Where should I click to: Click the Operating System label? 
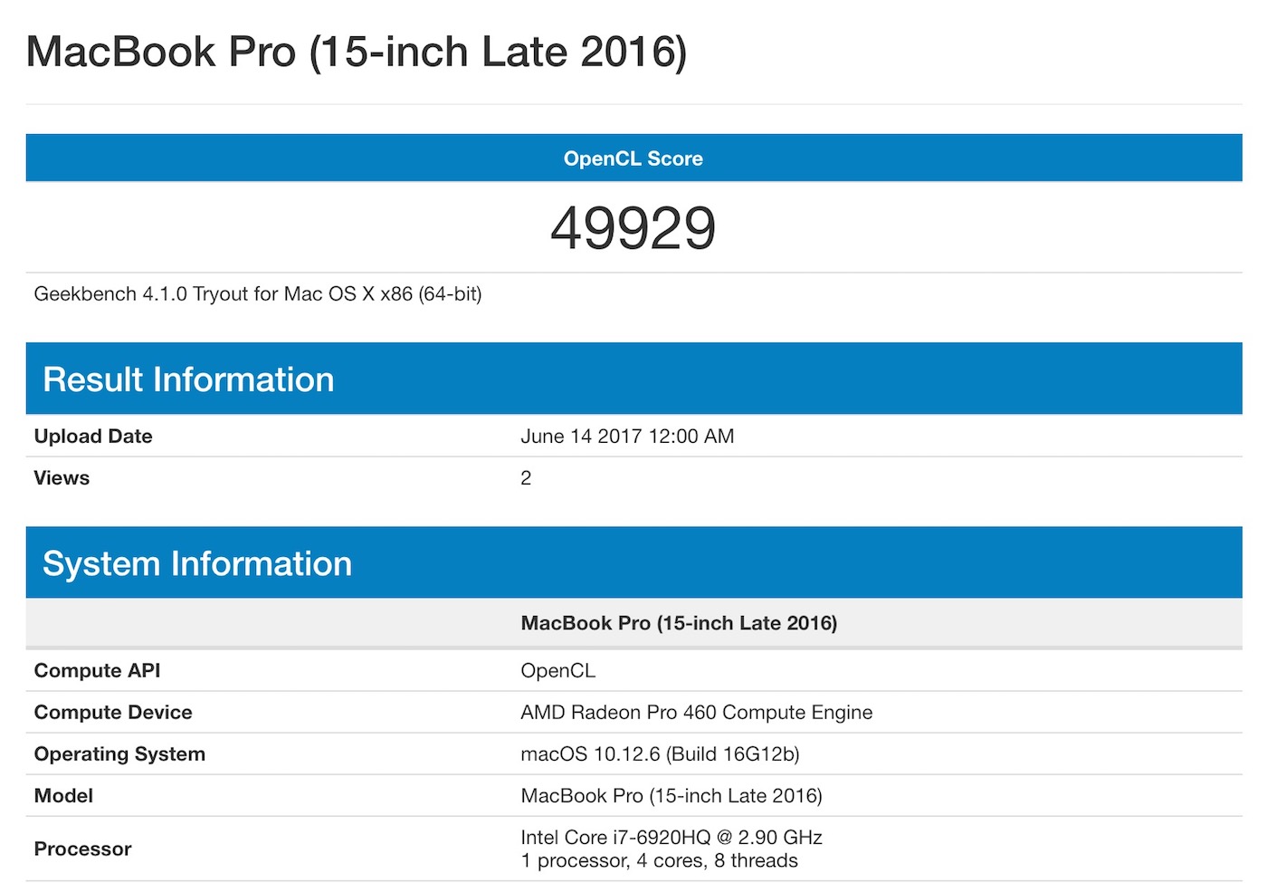pyautogui.click(x=119, y=754)
